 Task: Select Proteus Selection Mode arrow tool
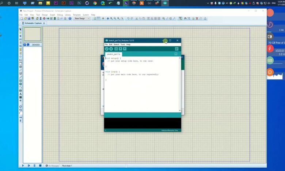click(20, 29)
